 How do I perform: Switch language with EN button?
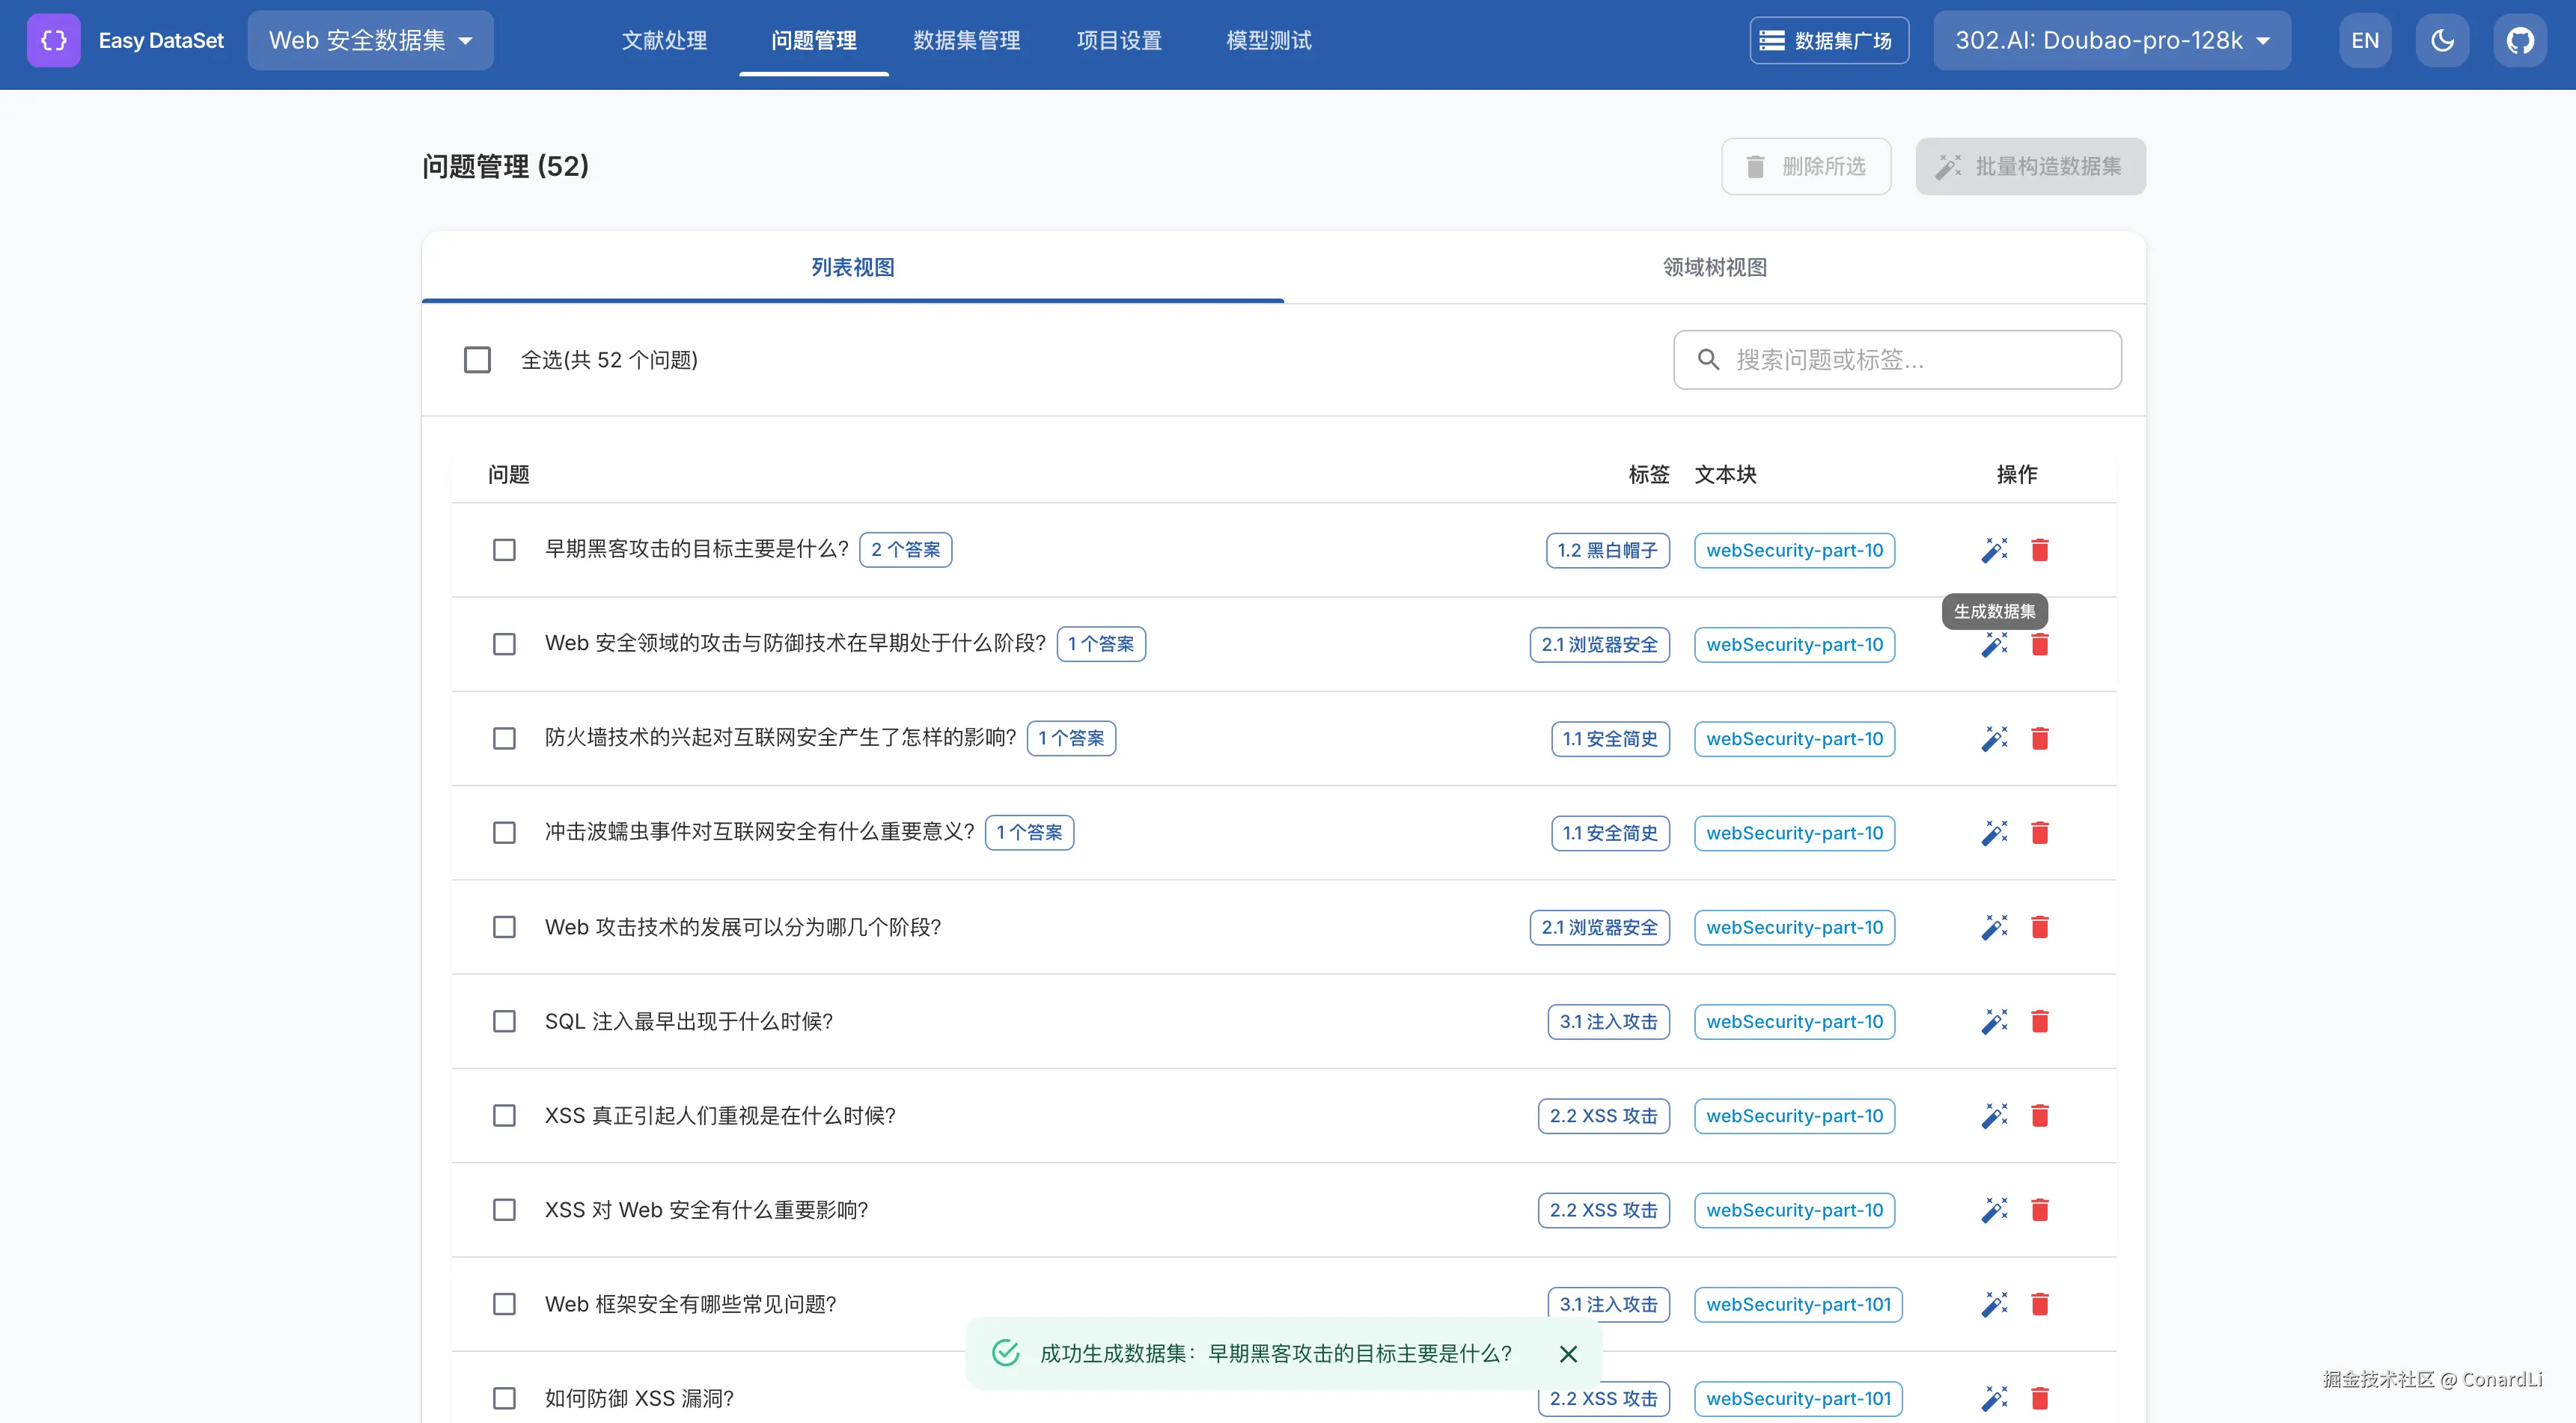pyautogui.click(x=2364, y=40)
